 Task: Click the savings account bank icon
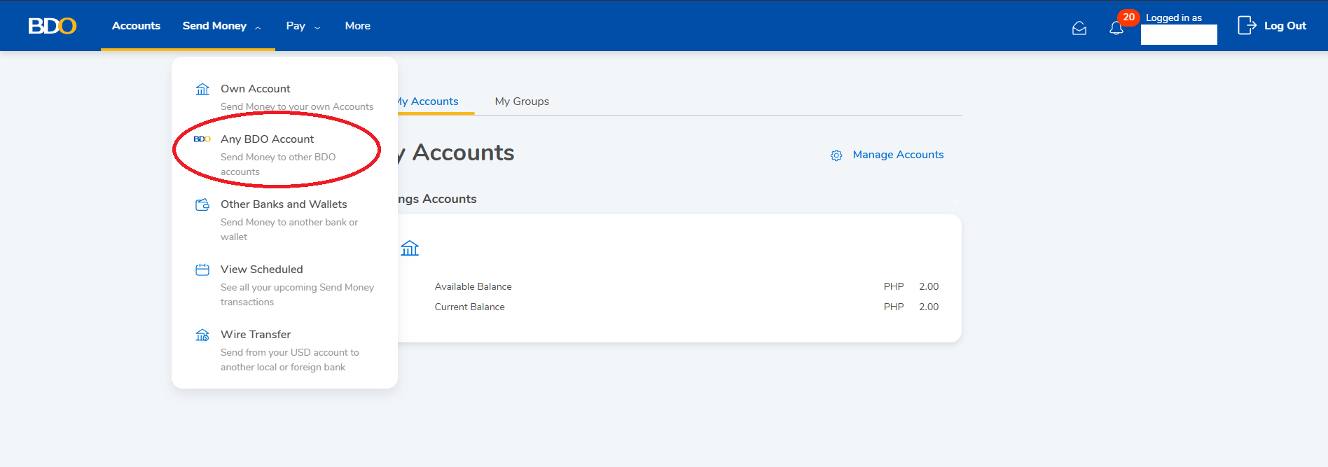click(410, 248)
